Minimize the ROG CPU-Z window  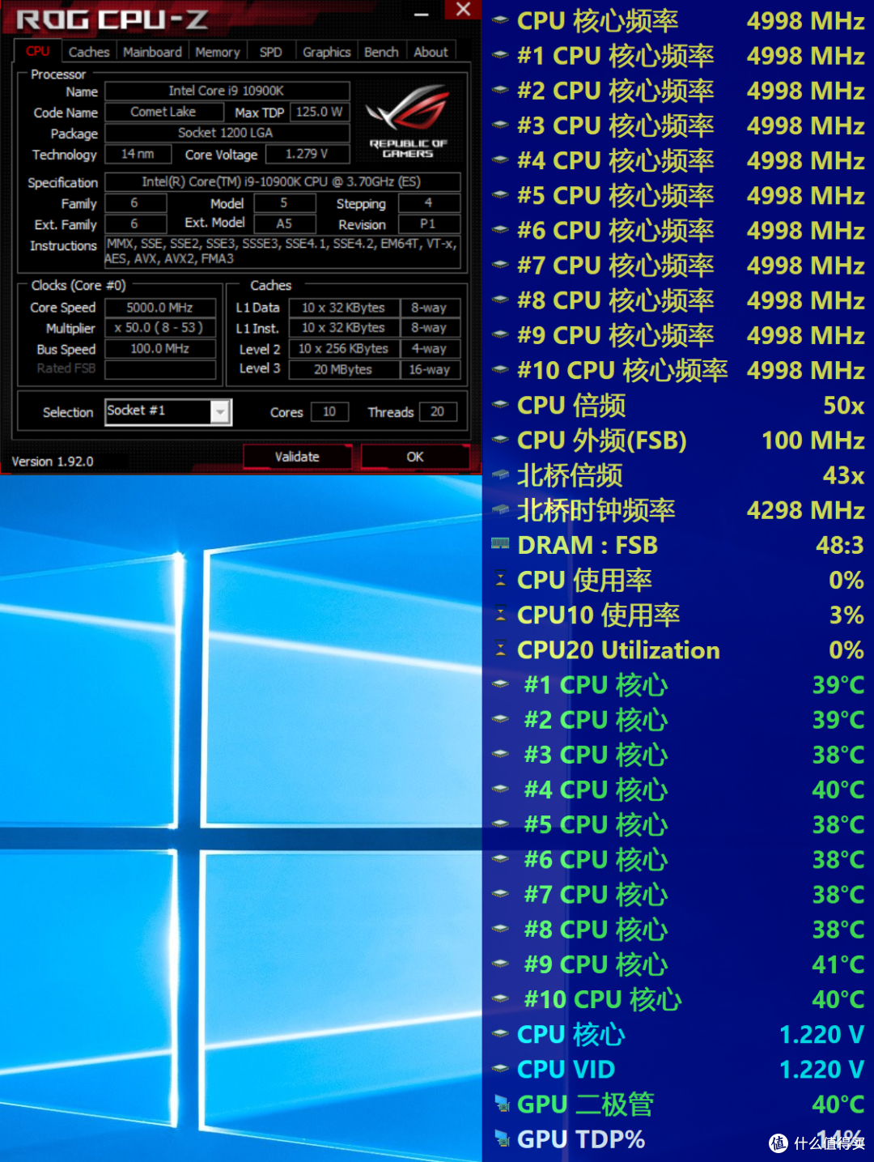point(421,13)
